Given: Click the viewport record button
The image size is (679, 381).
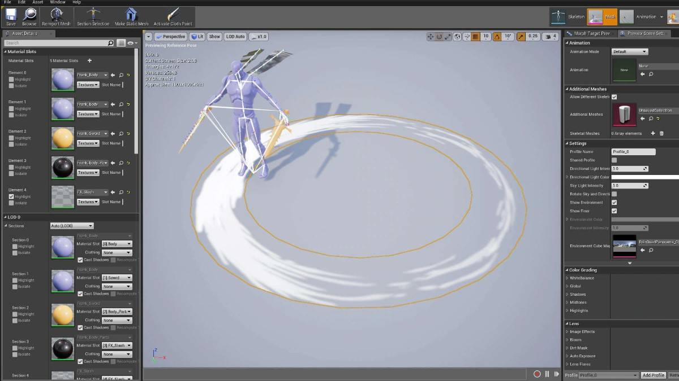Looking at the screenshot, I should pos(537,374).
